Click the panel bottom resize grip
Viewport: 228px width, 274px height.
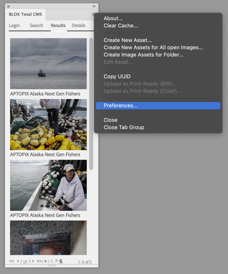[52, 265]
